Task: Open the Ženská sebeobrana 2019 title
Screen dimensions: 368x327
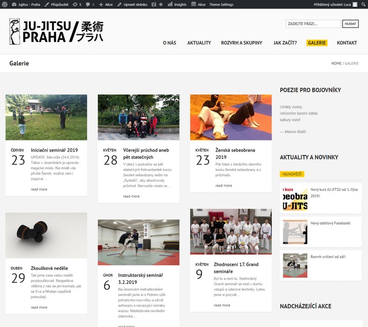Action: 235,154
